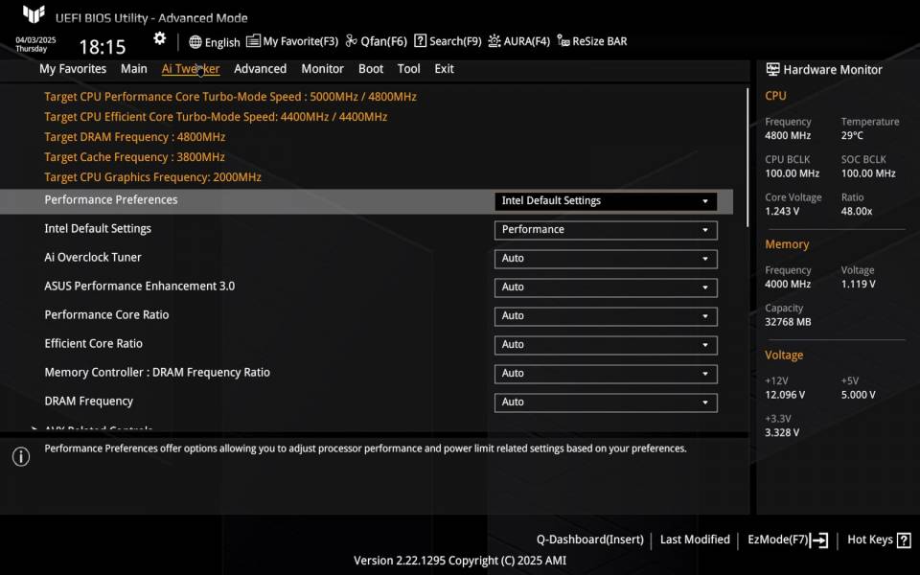Click Target DRAM Frequency : 4800MHz text
The width and height of the screenshot is (920, 575).
coord(135,137)
